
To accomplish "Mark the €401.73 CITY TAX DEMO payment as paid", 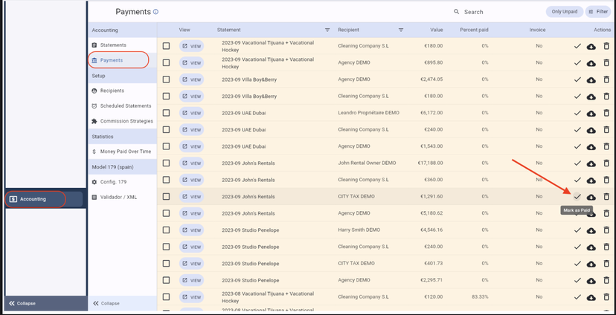I will click(577, 264).
